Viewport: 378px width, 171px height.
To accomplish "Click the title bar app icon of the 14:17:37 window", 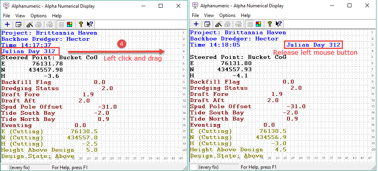I will pyautogui.click(x=7, y=6).
